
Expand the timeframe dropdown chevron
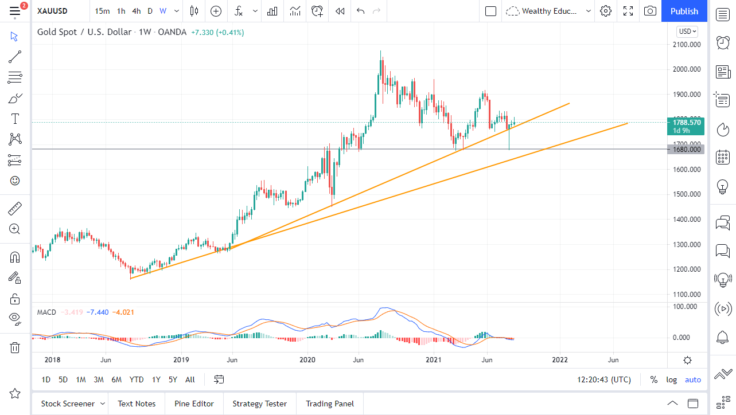[x=176, y=11]
